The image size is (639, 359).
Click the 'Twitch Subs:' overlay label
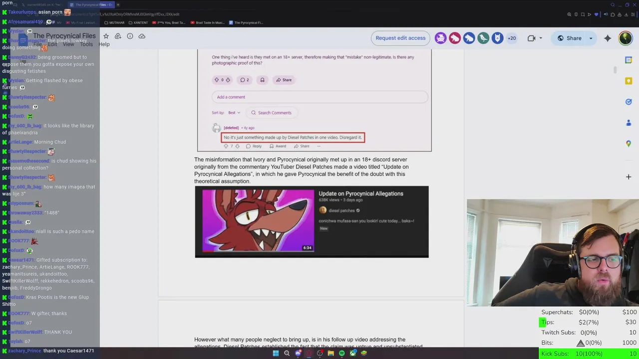pyautogui.click(x=558, y=333)
